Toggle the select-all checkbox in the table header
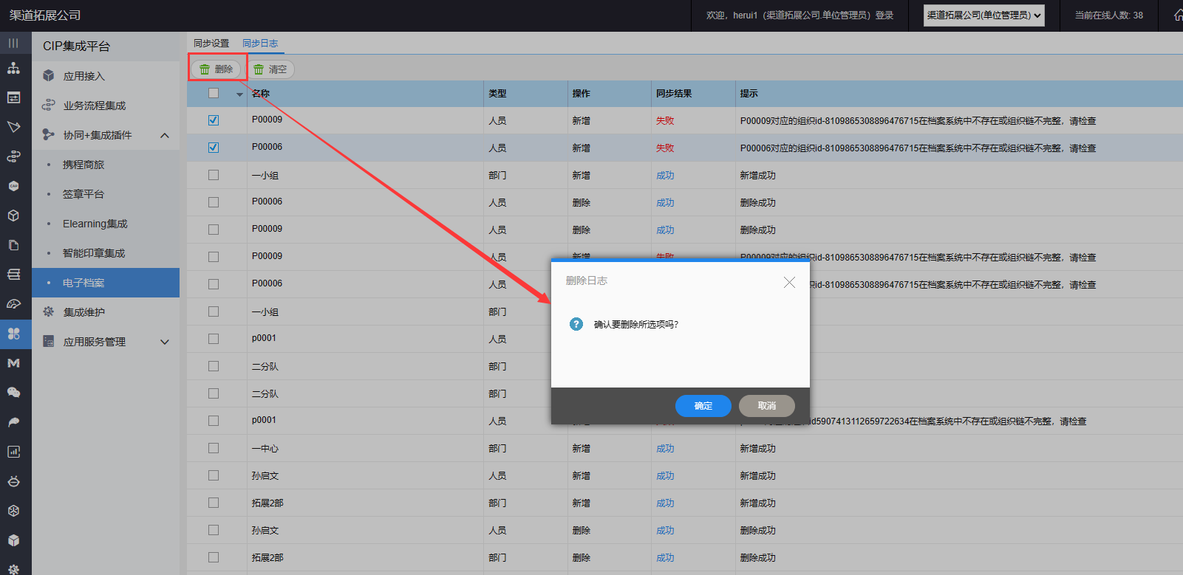 214,93
